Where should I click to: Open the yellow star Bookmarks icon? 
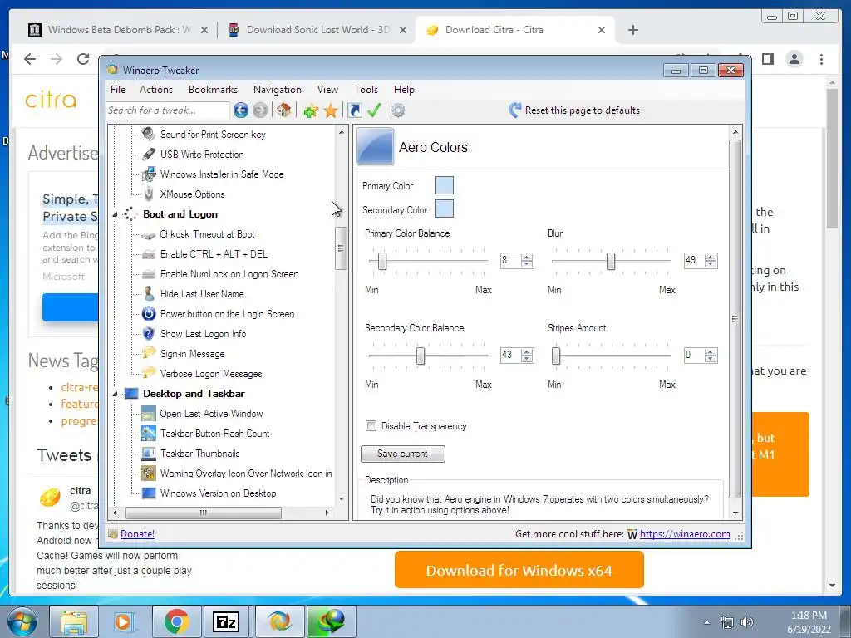pyautogui.click(x=331, y=111)
